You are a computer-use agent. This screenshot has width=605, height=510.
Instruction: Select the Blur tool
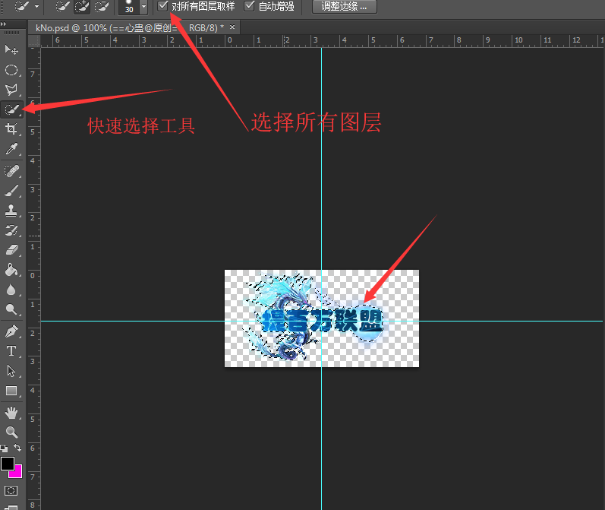point(11,290)
